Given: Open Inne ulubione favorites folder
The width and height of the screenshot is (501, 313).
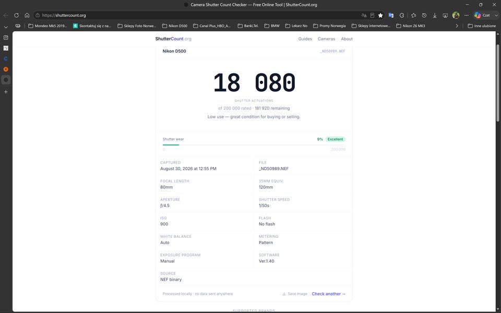Looking at the screenshot, I should point(482,26).
